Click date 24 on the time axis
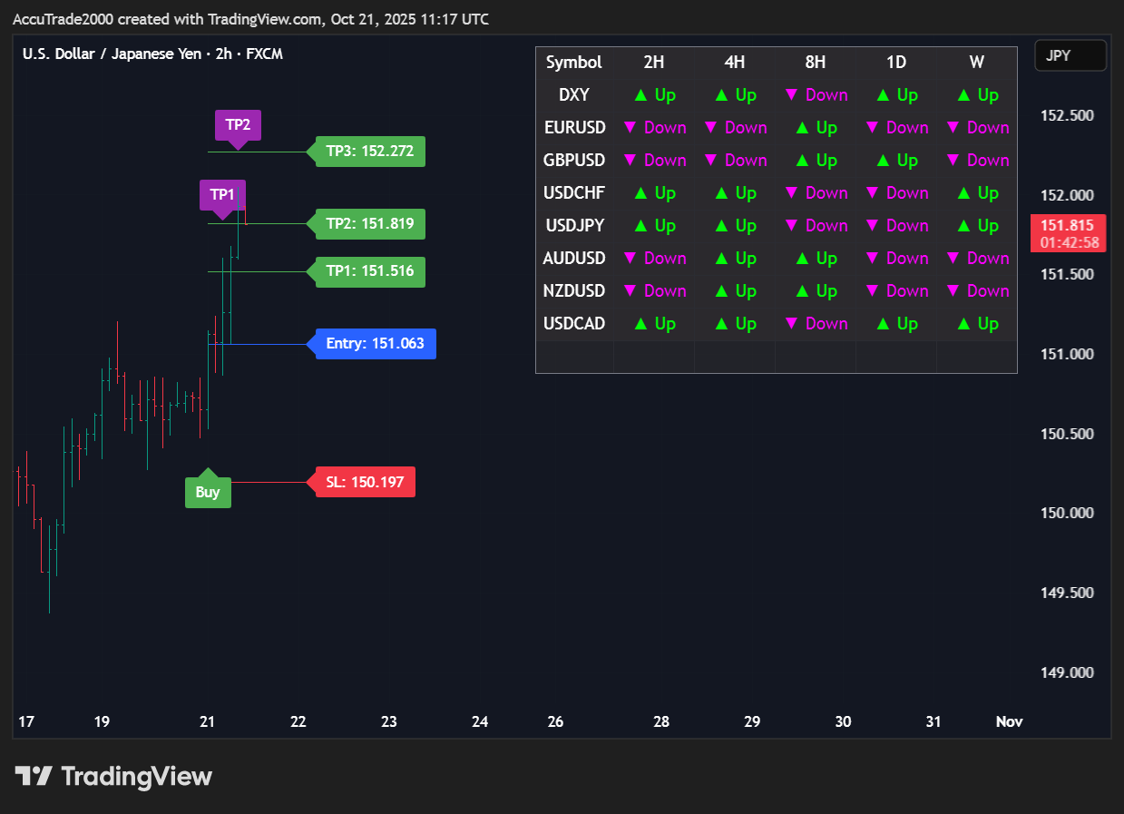 click(x=480, y=722)
